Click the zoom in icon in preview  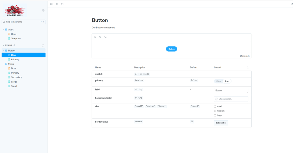(95, 37)
